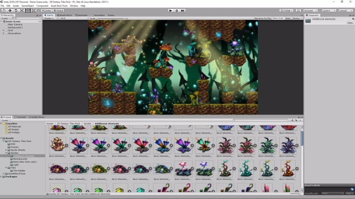Viewport: 355px width, 199px height.
Task: Expand the Sprite Sheets folder
Action: point(6,150)
